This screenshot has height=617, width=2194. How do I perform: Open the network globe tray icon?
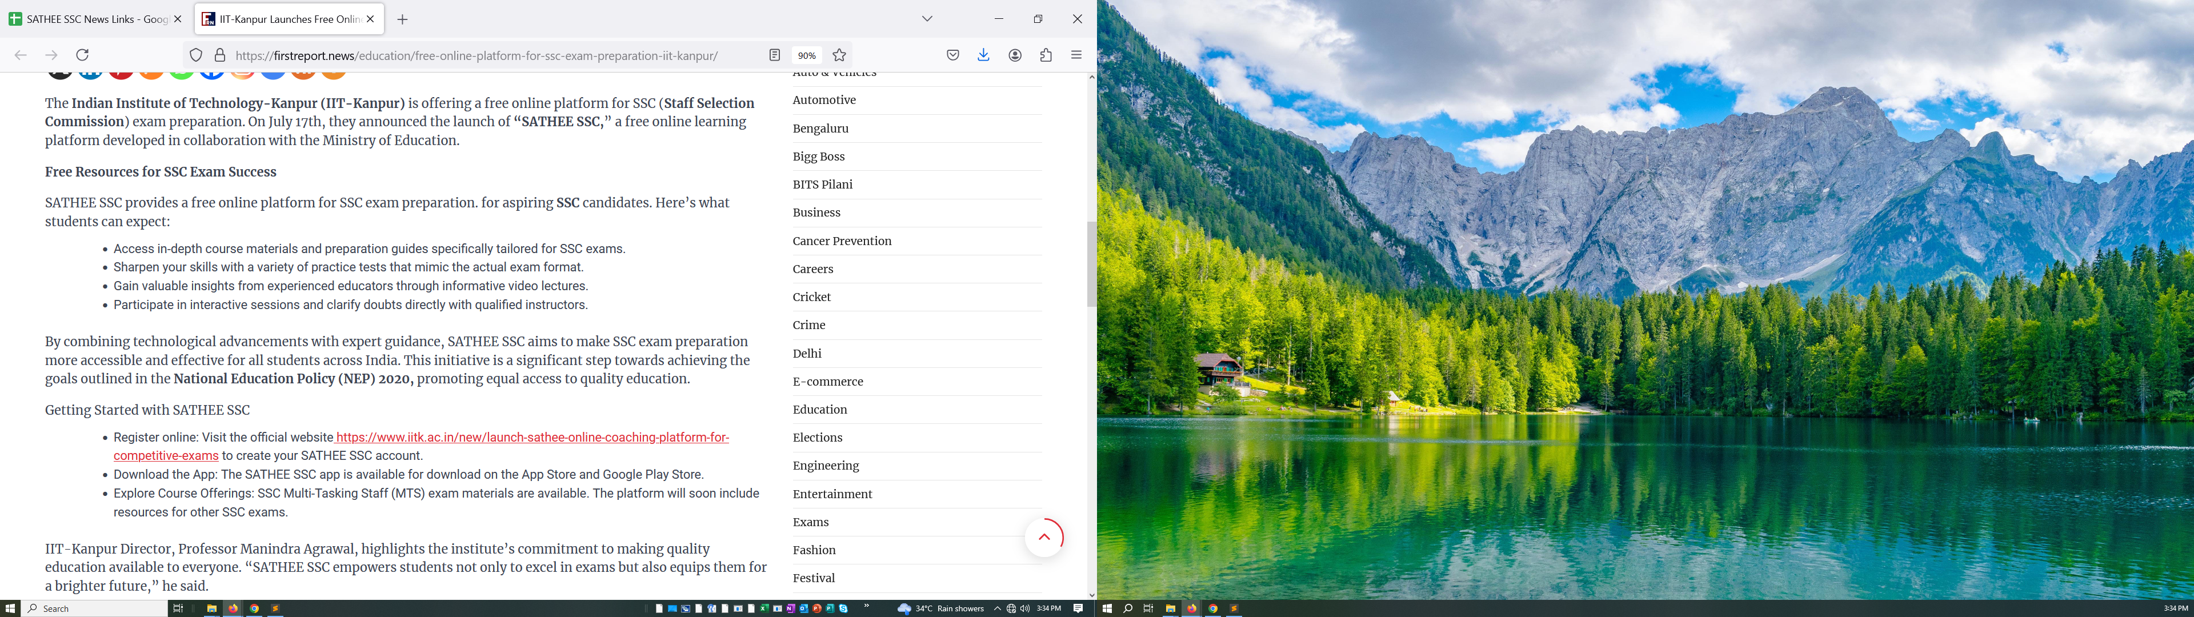click(1011, 608)
